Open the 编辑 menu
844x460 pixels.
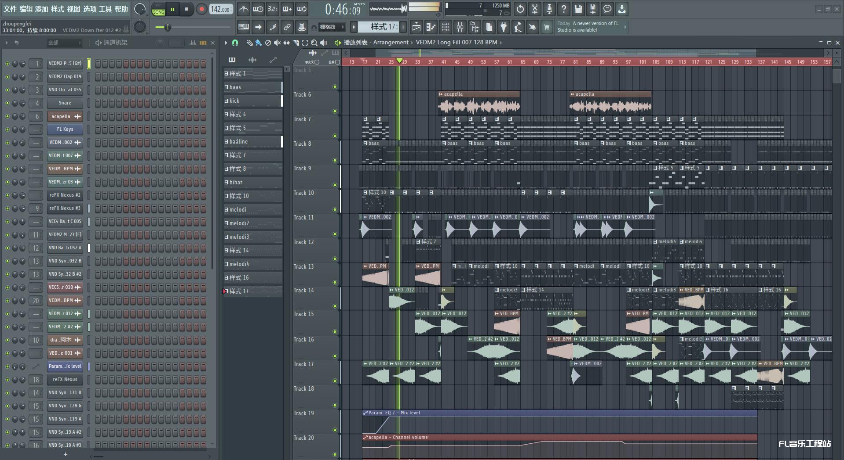26,9
